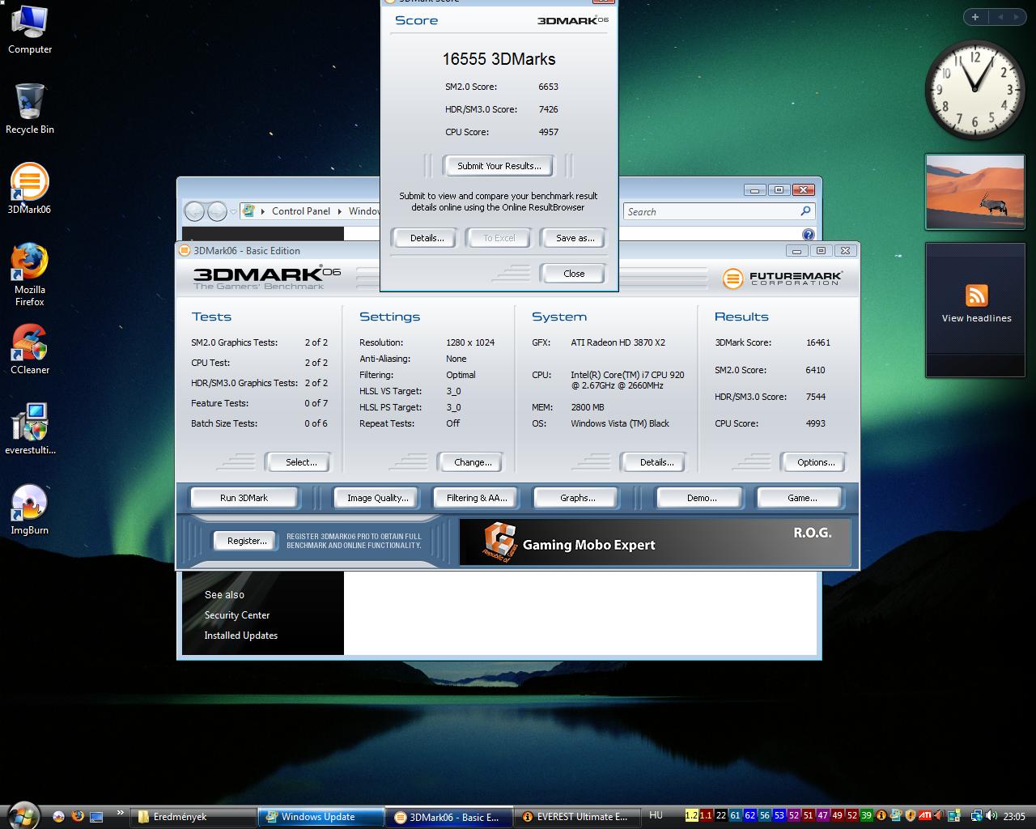Expand the Quick Launch overflow chevron
The width and height of the screenshot is (1036, 829).
pyautogui.click(x=121, y=814)
